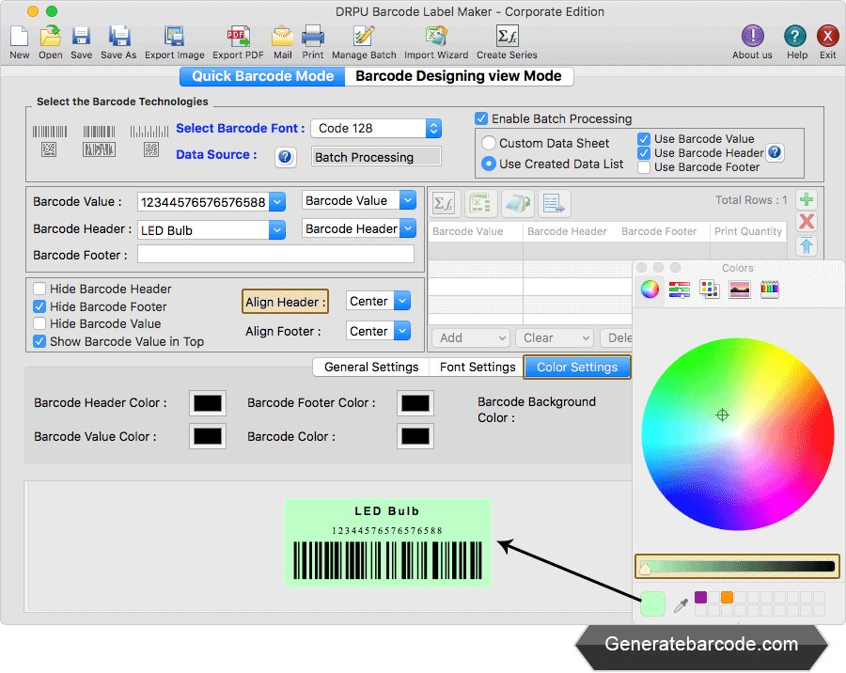
Task: Check Hide Barcode Value option
Action: click(x=39, y=324)
